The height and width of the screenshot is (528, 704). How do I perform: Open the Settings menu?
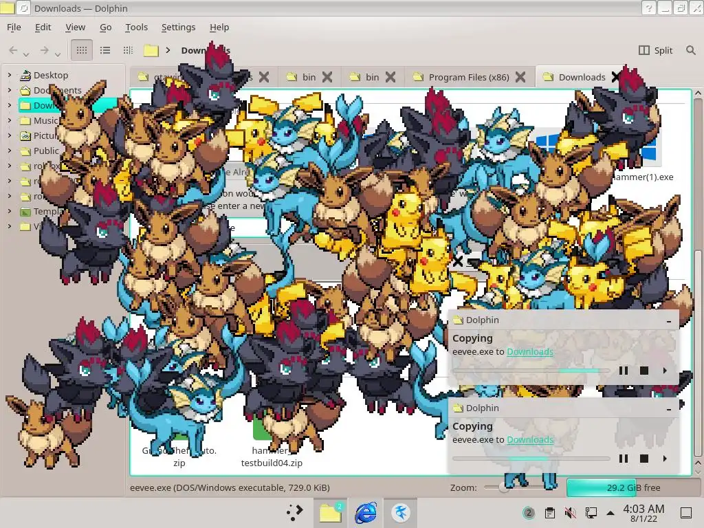tap(178, 27)
